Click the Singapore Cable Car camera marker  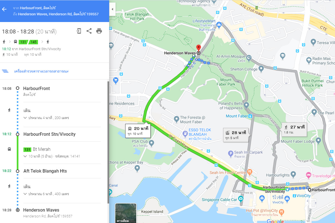(241, 199)
